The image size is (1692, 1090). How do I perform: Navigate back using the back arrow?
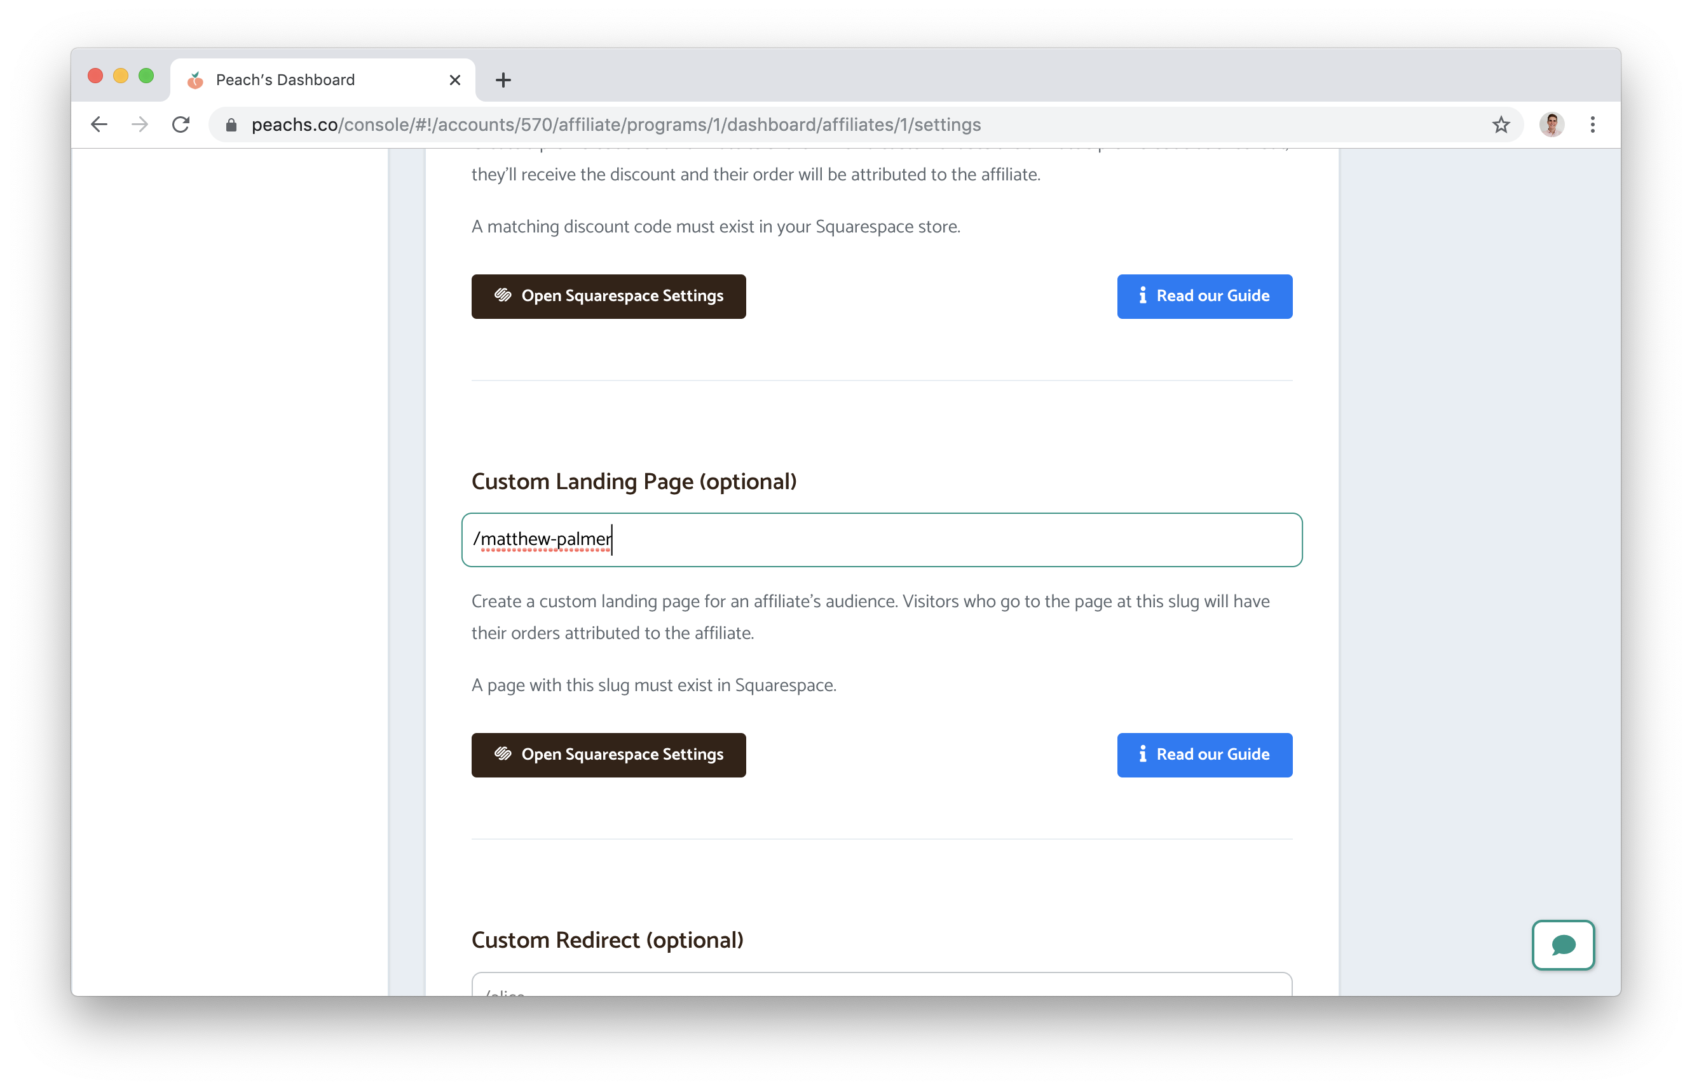click(x=99, y=124)
